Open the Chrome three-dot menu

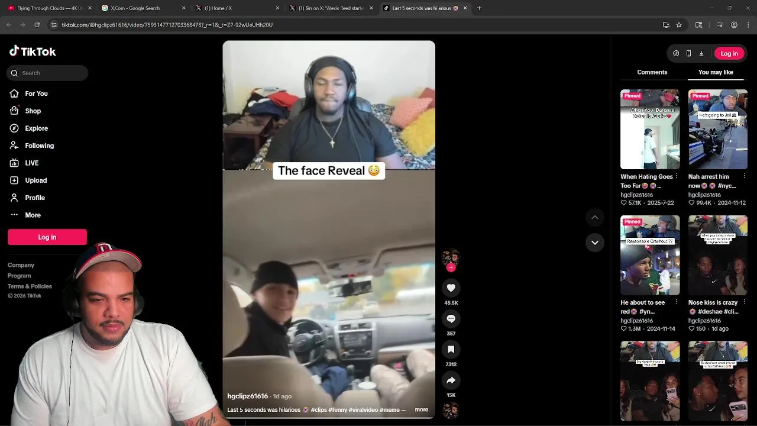[x=748, y=25]
